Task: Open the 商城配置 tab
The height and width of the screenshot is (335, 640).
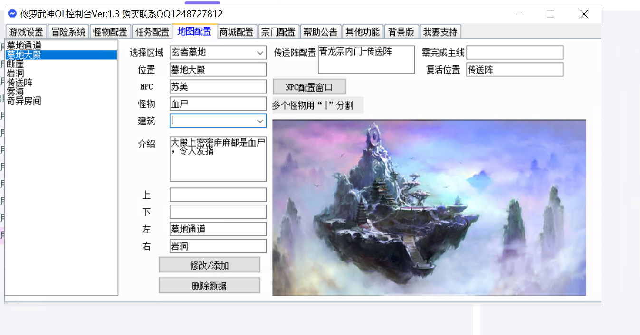Action: coord(236,32)
